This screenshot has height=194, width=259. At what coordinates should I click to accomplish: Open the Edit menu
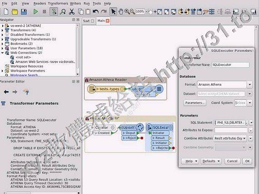pyautogui.click(x=14, y=4)
